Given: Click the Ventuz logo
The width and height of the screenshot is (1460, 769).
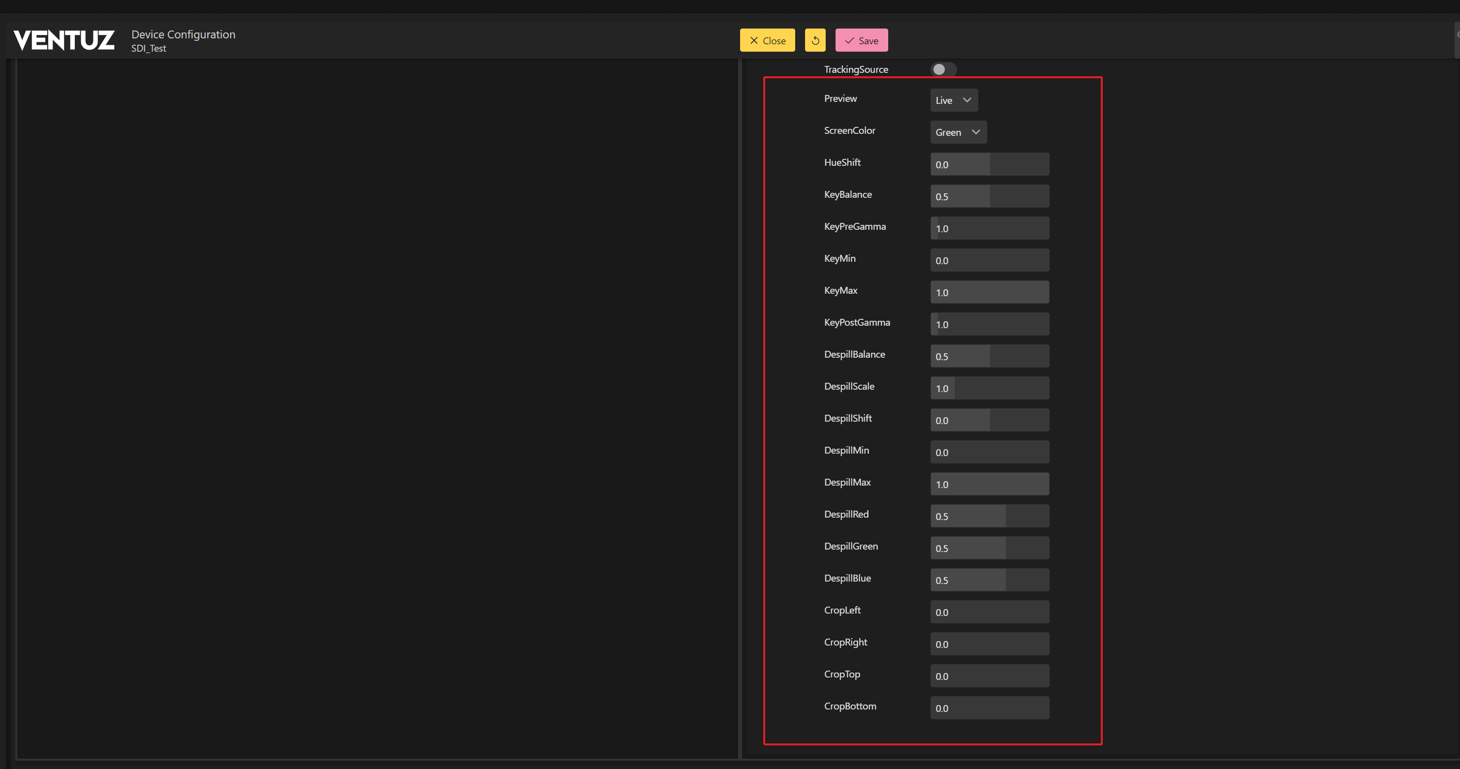Looking at the screenshot, I should (64, 40).
